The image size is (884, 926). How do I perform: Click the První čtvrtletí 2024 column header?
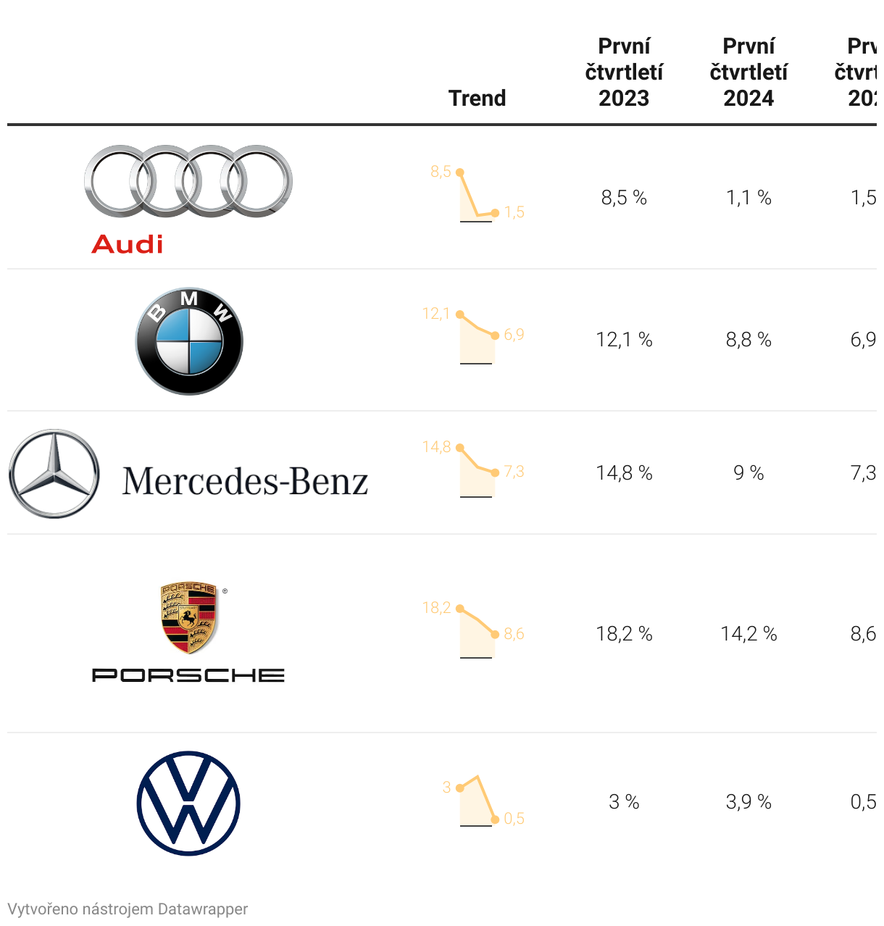(x=749, y=72)
